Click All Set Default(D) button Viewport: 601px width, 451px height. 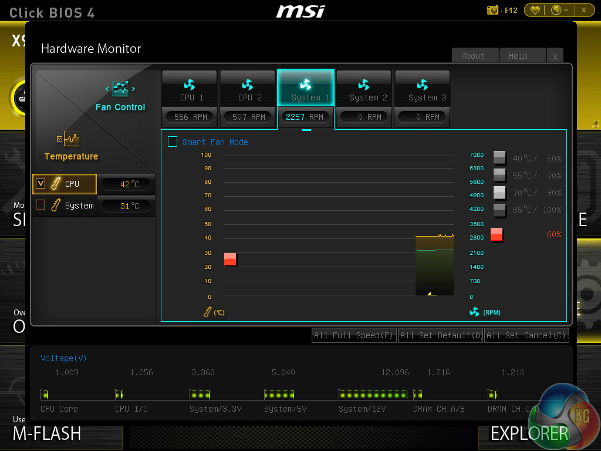(440, 335)
